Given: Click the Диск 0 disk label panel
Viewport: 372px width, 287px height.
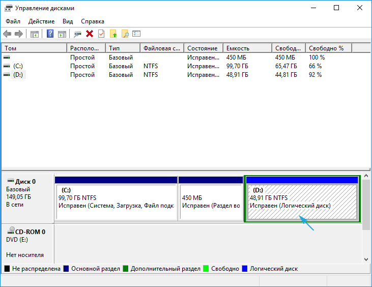Looking at the screenshot, I should pos(27,193).
